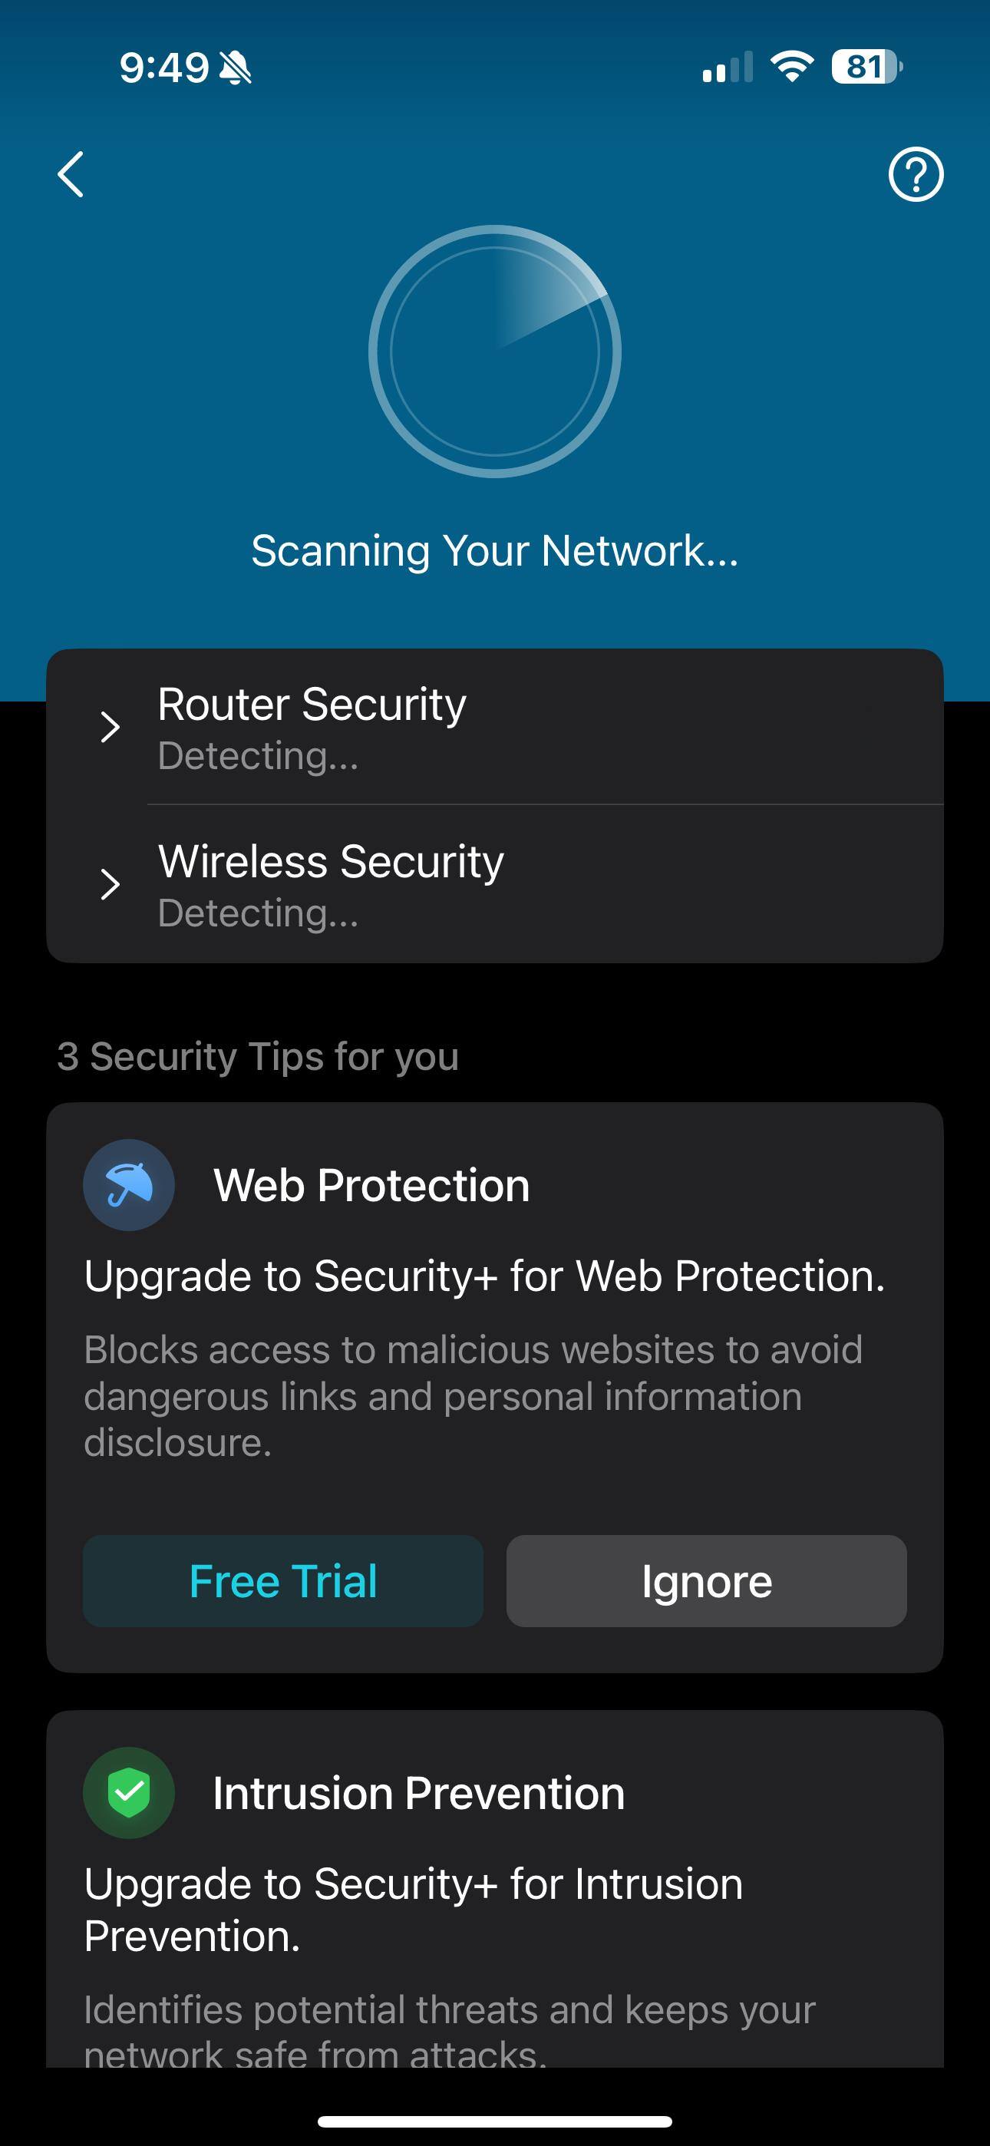Tap the 9:49 clock in status bar
The width and height of the screenshot is (990, 2146).
163,68
